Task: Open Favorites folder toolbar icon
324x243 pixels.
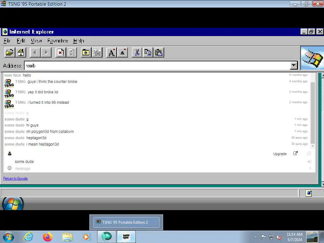Action: coord(86,53)
